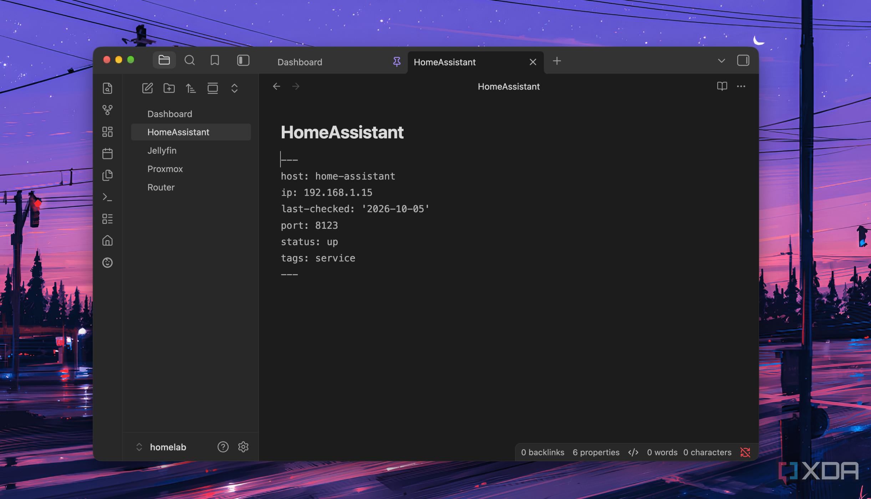Create a new folder
The height and width of the screenshot is (499, 871).
click(169, 88)
